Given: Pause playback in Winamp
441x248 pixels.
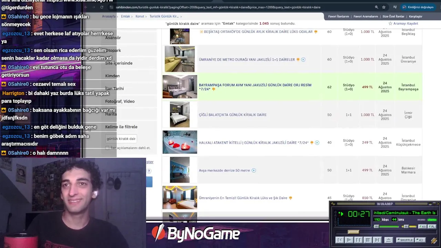Looking at the screenshot, I should 359,240.
